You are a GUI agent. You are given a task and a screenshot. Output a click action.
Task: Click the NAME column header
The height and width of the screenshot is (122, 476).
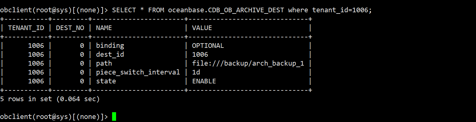point(104,28)
